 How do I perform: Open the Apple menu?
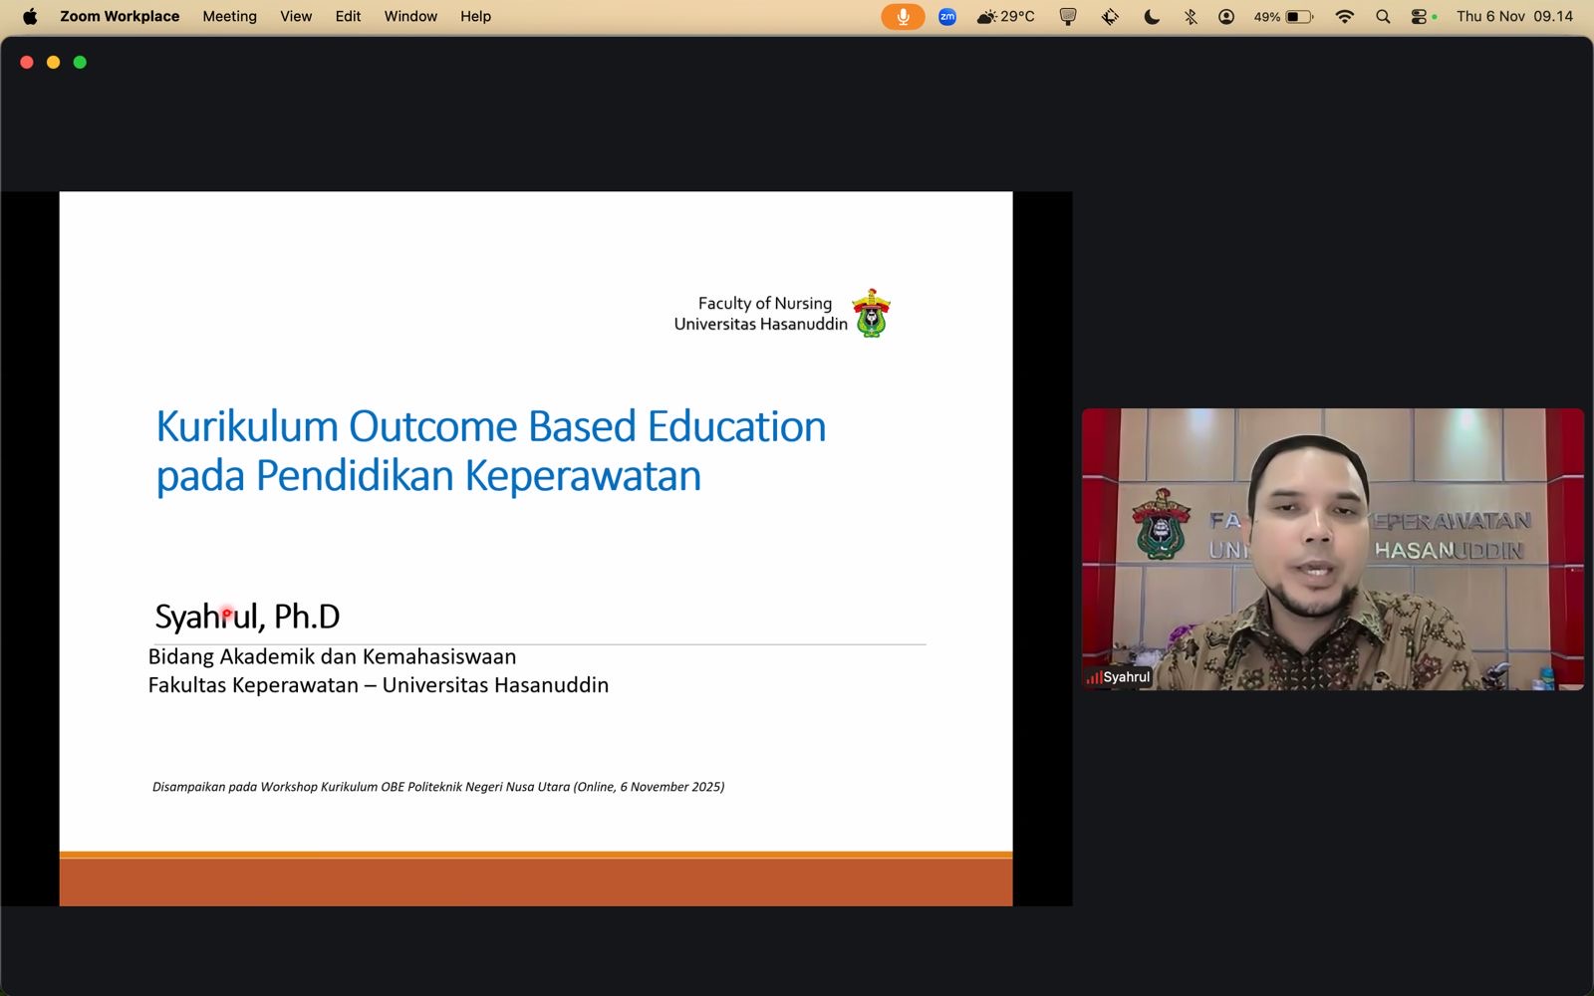click(x=30, y=17)
